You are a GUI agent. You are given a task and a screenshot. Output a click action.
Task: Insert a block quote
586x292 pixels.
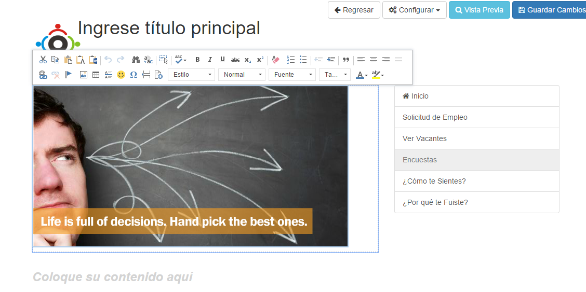346,60
